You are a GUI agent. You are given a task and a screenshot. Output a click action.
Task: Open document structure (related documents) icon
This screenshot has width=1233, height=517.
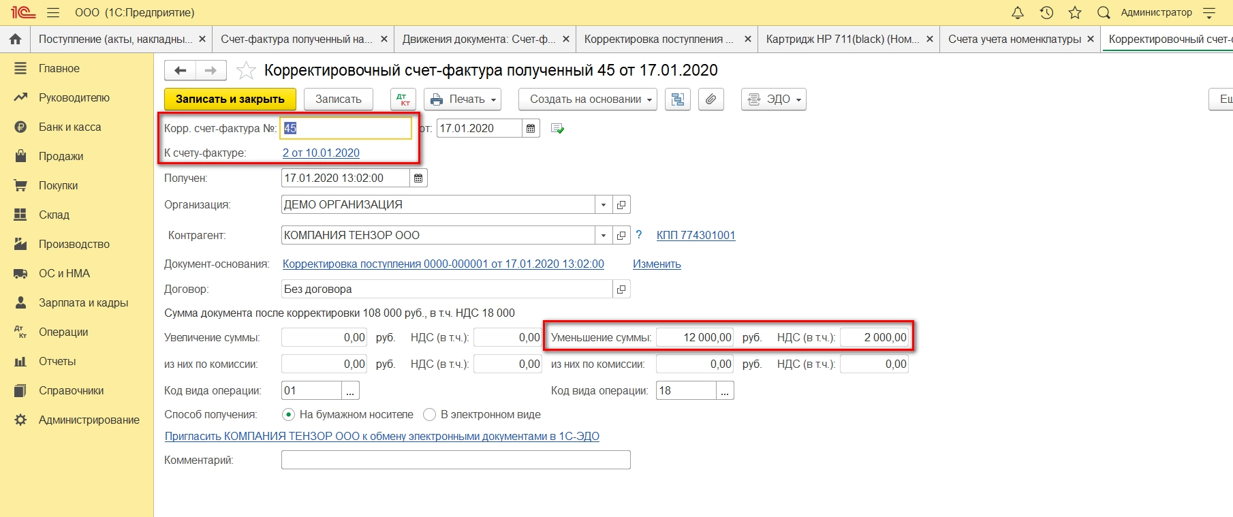point(678,99)
